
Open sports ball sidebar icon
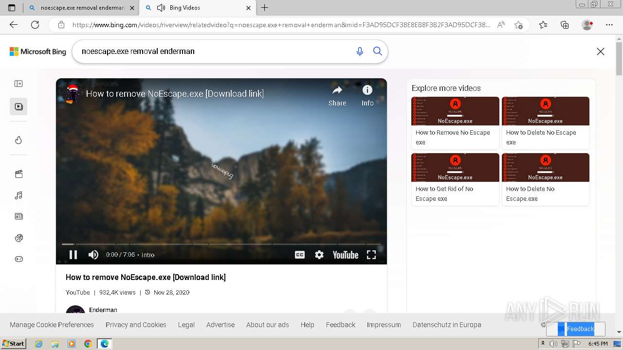18,238
